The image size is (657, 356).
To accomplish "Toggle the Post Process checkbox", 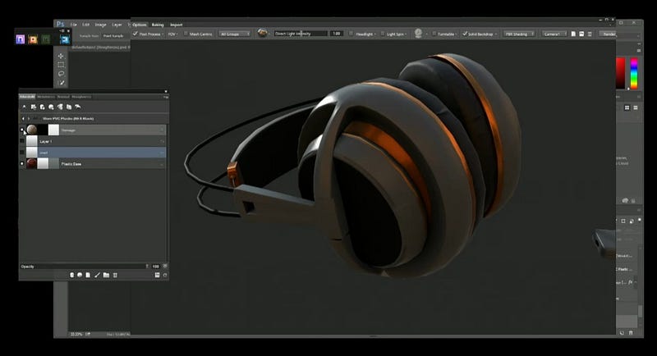I will [x=136, y=34].
